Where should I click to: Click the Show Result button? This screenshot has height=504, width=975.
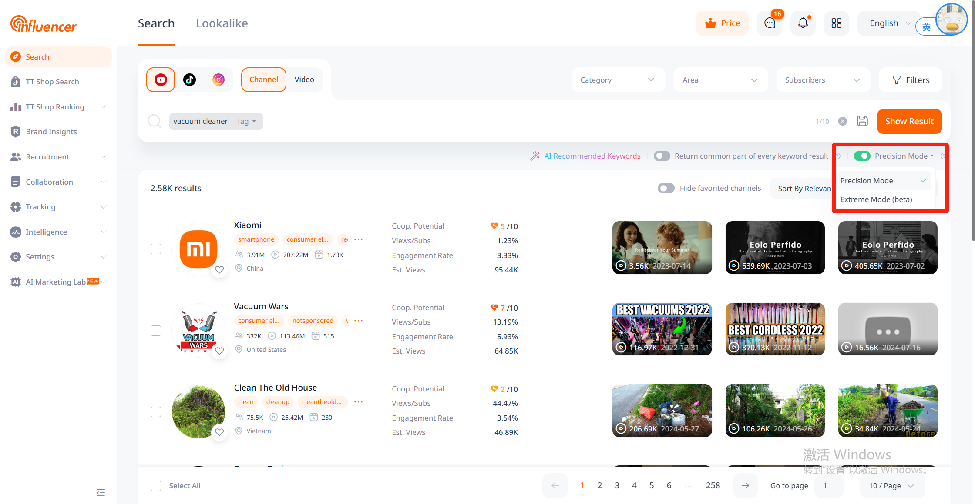point(909,121)
